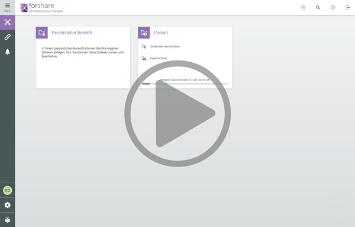
Task: Click the logout icon
Action: click(347, 8)
